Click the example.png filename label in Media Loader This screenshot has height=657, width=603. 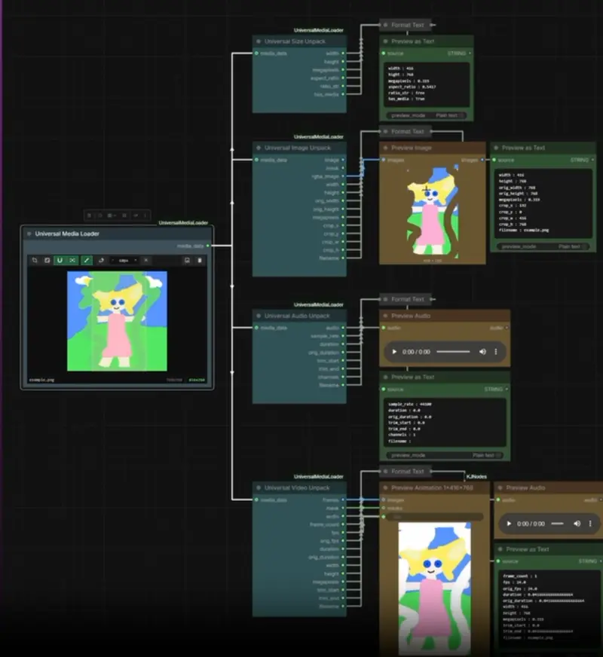[x=41, y=380]
